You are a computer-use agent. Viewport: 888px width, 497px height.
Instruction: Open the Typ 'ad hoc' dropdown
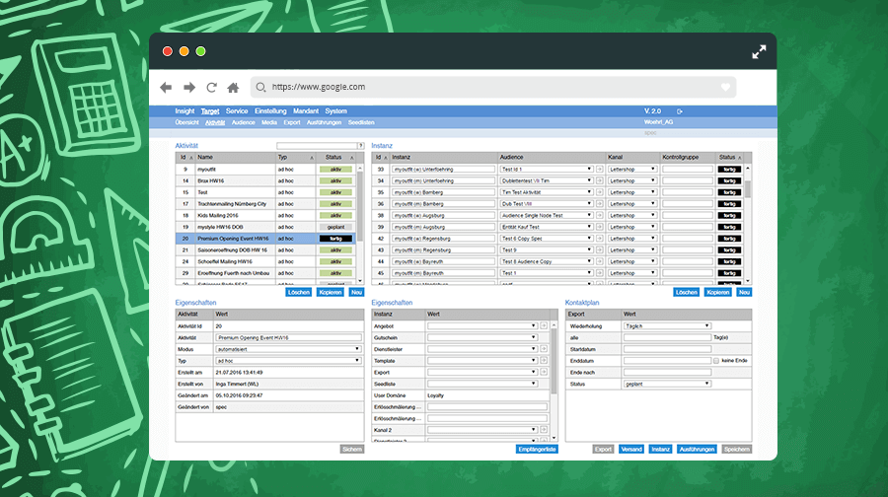pyautogui.click(x=288, y=361)
